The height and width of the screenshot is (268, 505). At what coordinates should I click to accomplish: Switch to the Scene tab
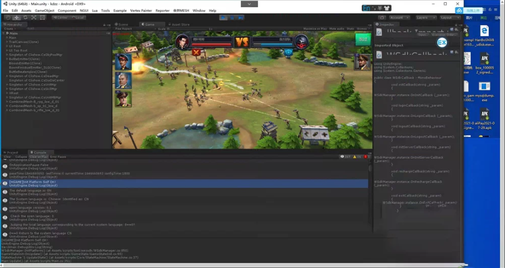pyautogui.click(x=122, y=24)
